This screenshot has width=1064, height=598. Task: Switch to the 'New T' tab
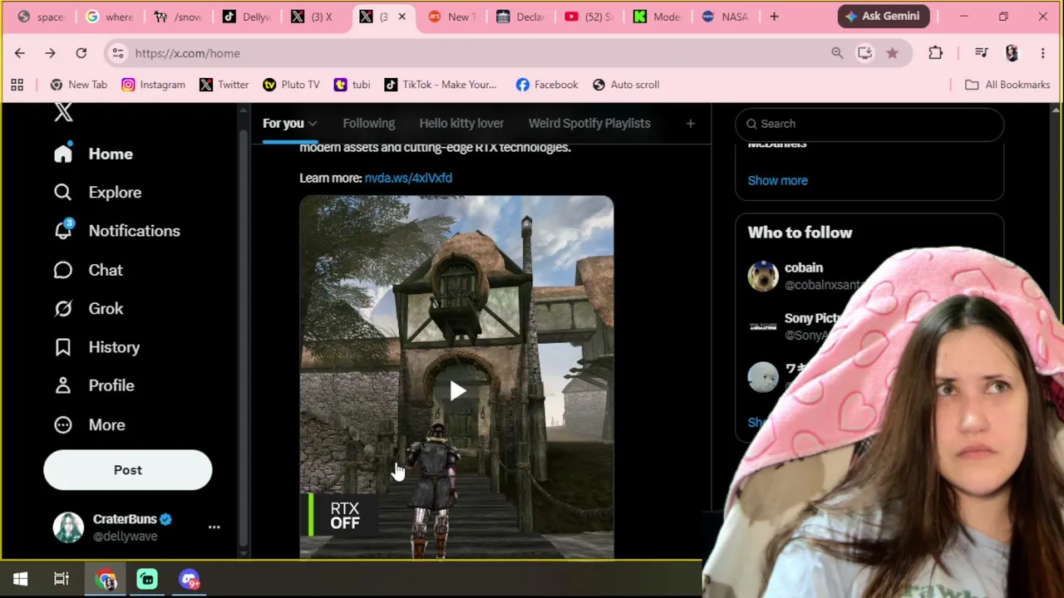click(x=451, y=17)
